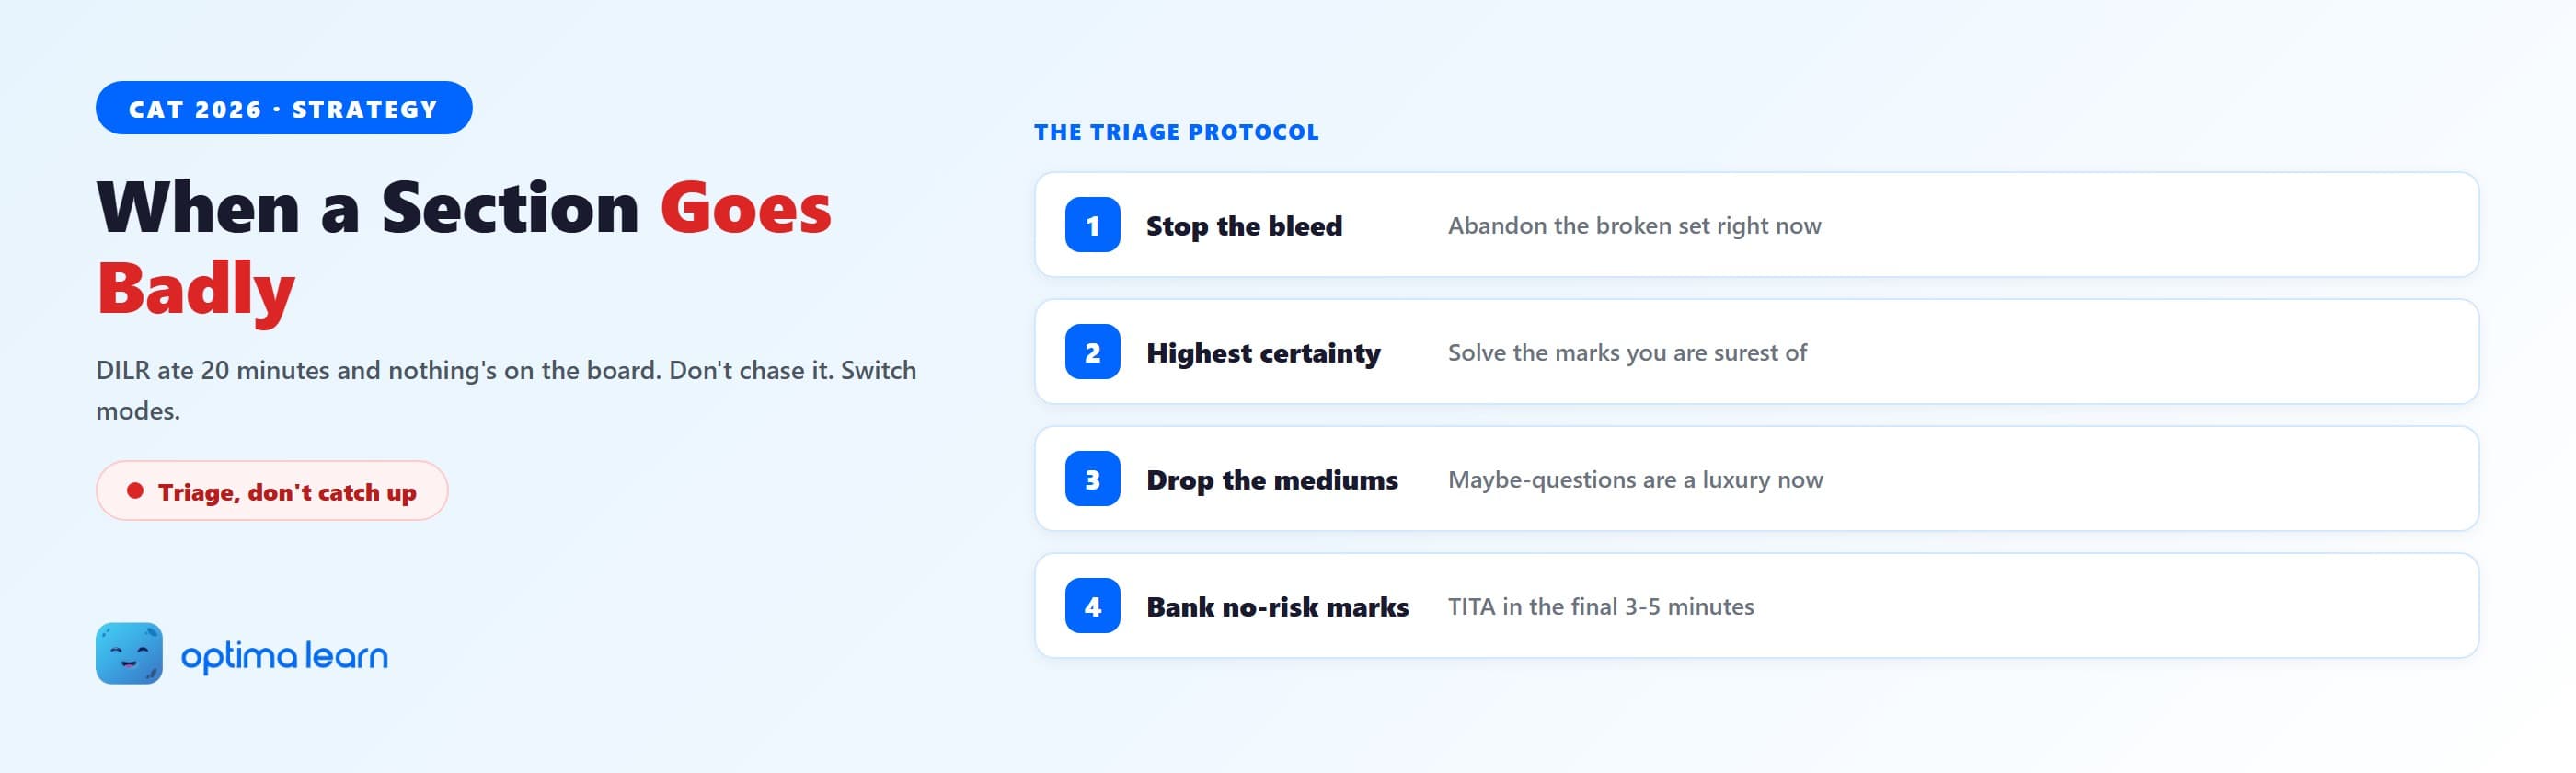Image resolution: width=2576 pixels, height=773 pixels.
Task: Click the DILR ate 20 minutes paragraph
Action: tap(506, 390)
